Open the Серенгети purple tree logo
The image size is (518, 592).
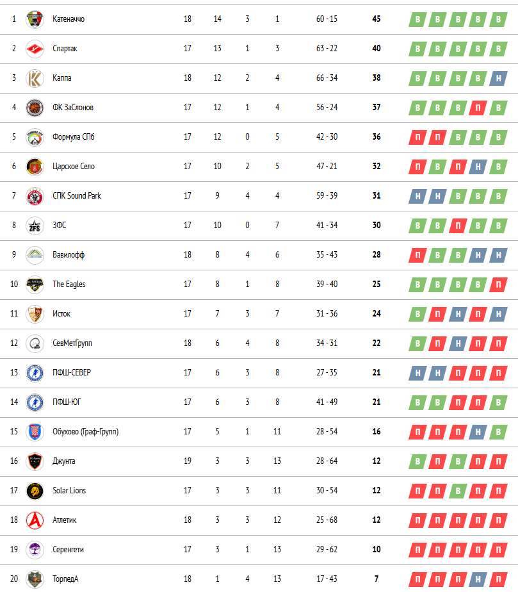[x=35, y=550]
